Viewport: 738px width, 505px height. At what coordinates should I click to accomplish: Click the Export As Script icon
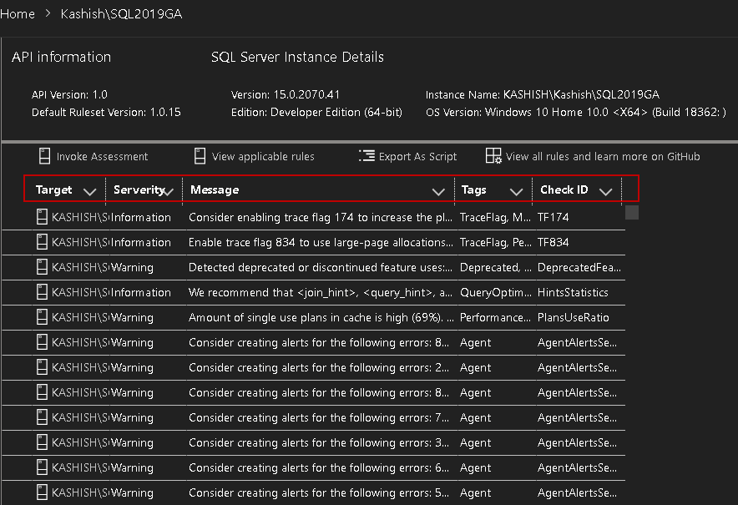click(366, 156)
